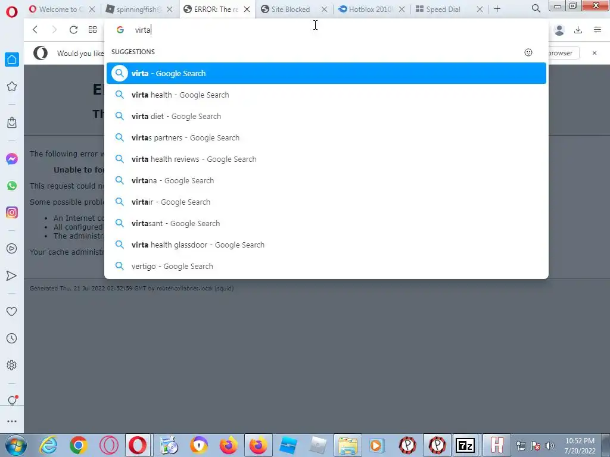Open My Flow arrow icon in sidebar
This screenshot has width=610, height=457.
(12, 276)
